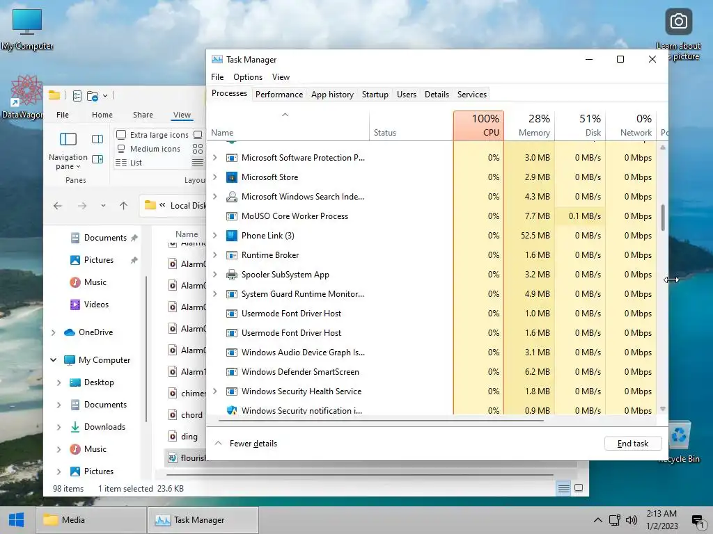Click Media folder taskbar button

coord(91,520)
